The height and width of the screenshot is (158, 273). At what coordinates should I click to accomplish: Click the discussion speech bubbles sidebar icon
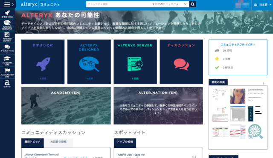point(7,49)
